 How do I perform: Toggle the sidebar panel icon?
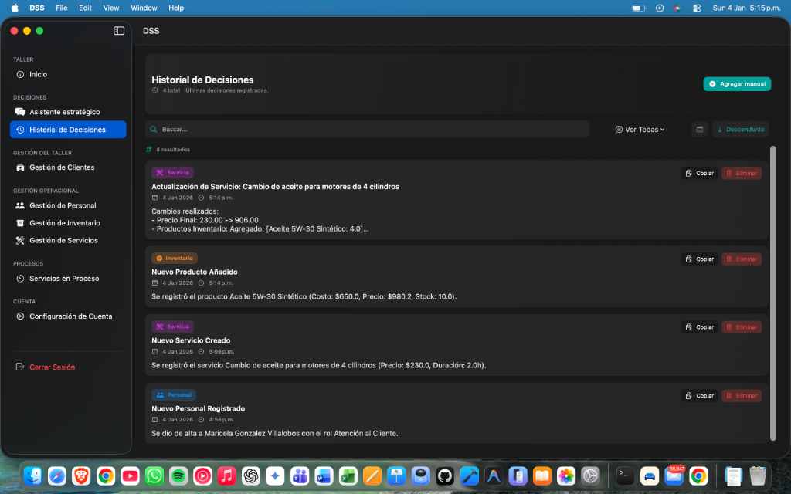[119, 31]
